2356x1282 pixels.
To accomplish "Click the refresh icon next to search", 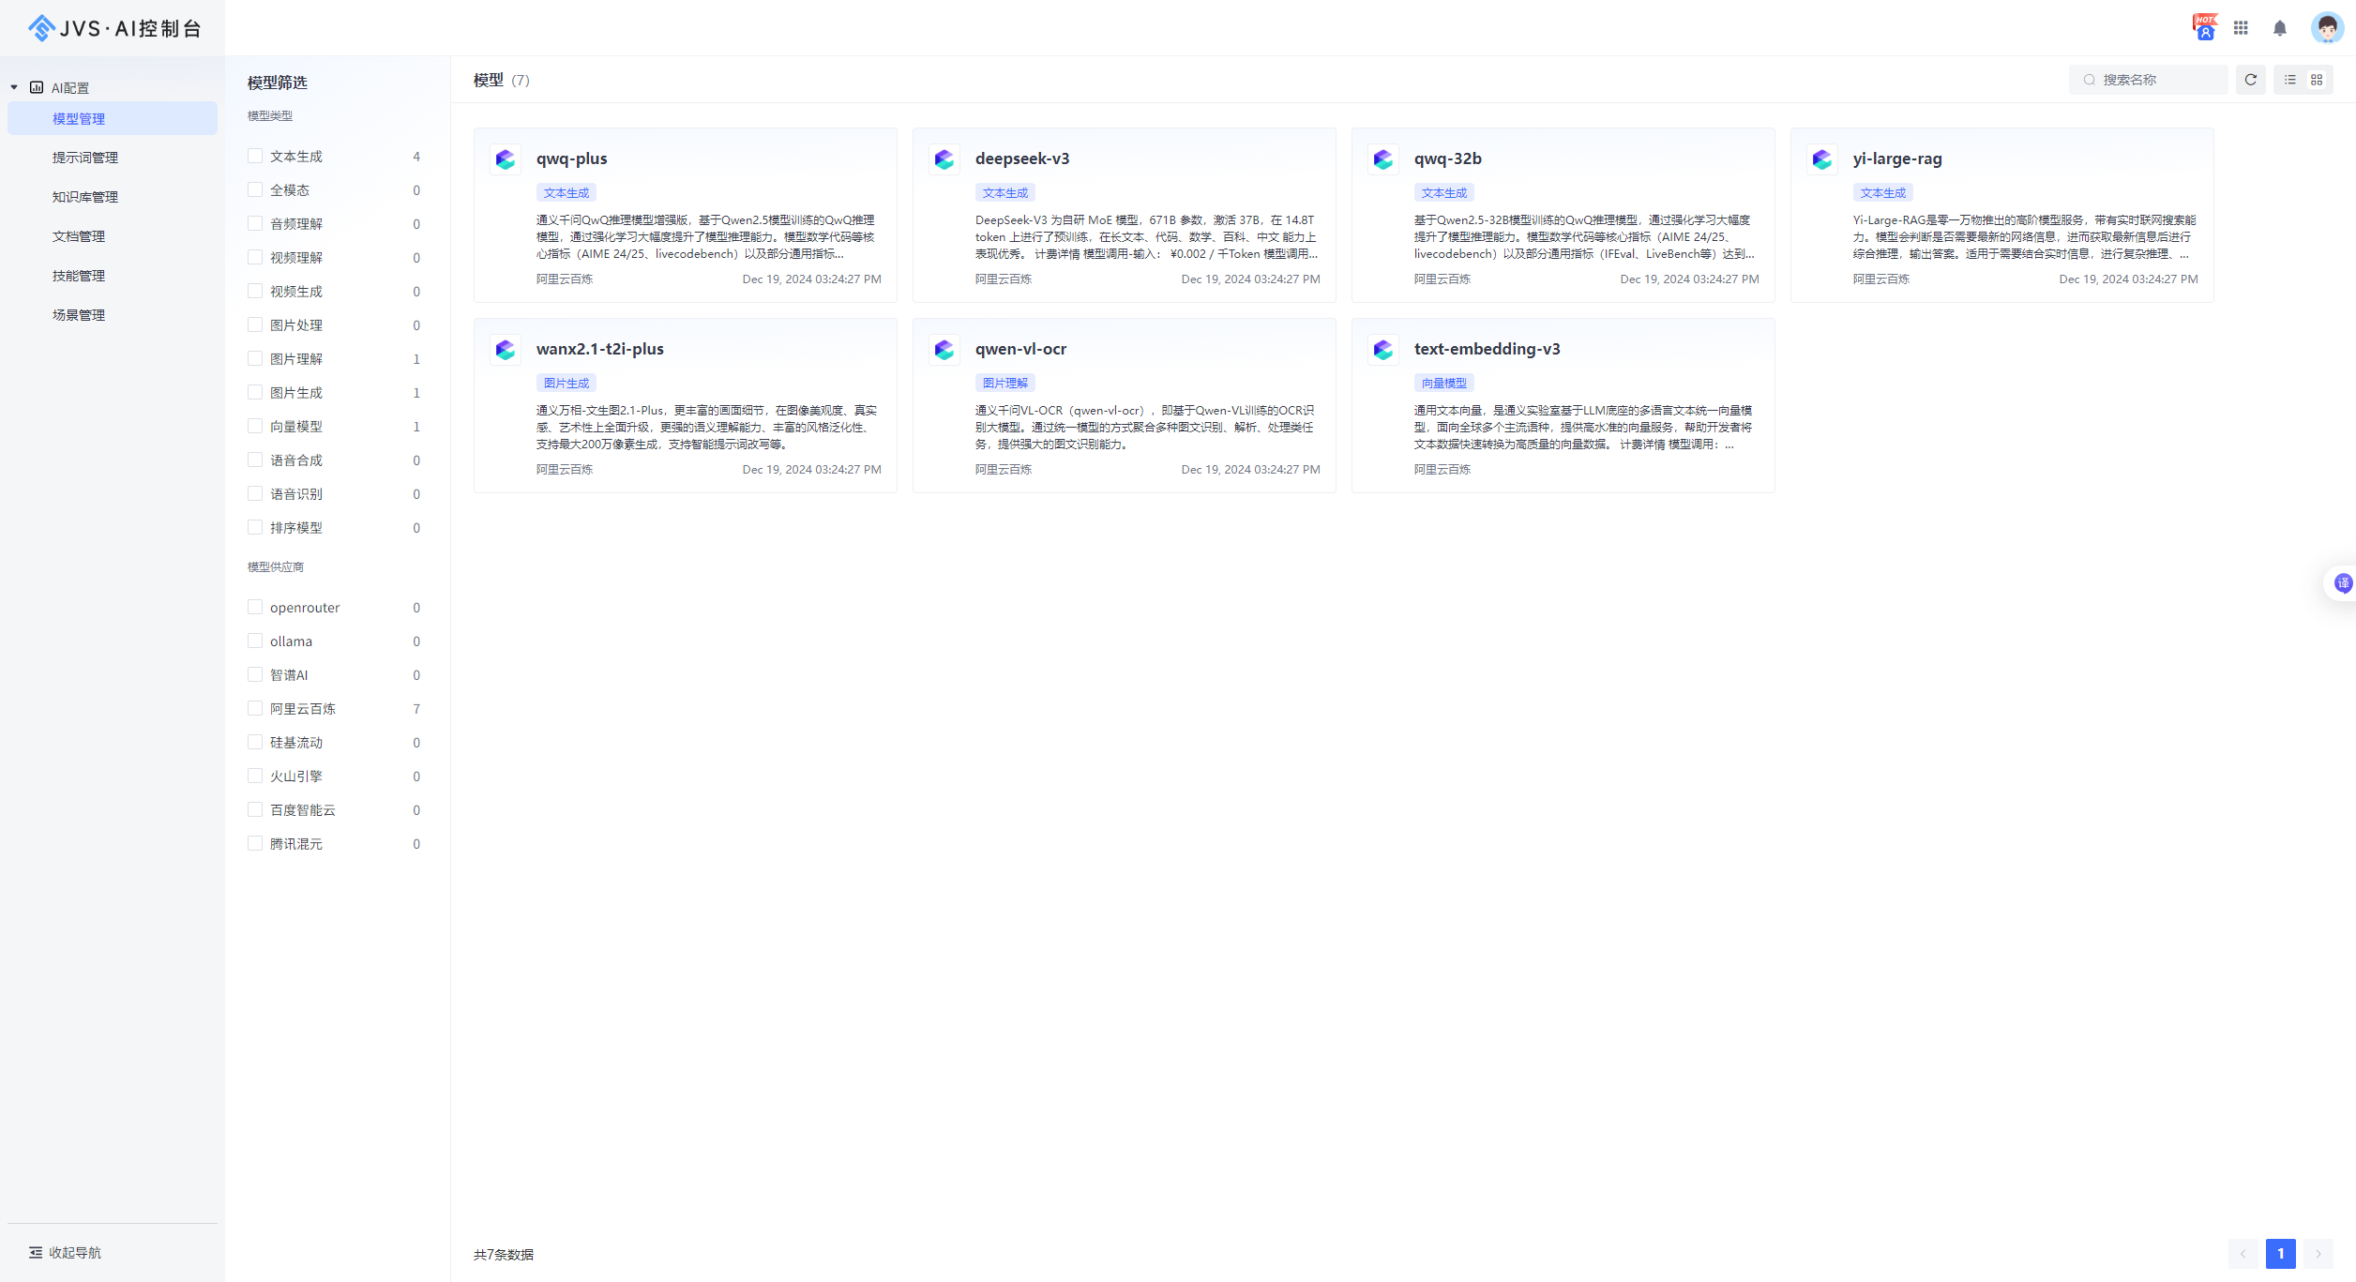I will (x=2250, y=80).
